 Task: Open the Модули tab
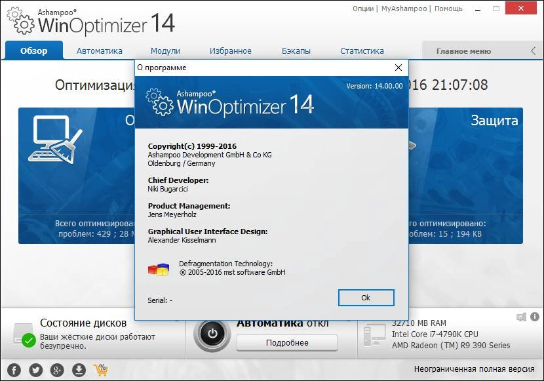pos(165,51)
